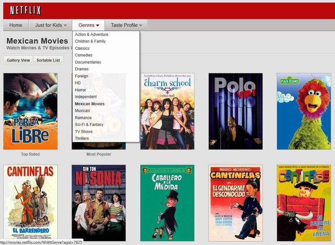Screen dimensions: 335x245
Task: Open the Sin Ton Ni Sonia poster
Action: click(99, 203)
